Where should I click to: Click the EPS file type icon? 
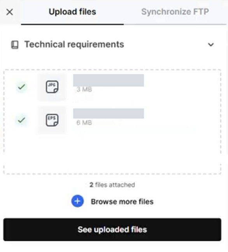pyautogui.click(x=52, y=120)
